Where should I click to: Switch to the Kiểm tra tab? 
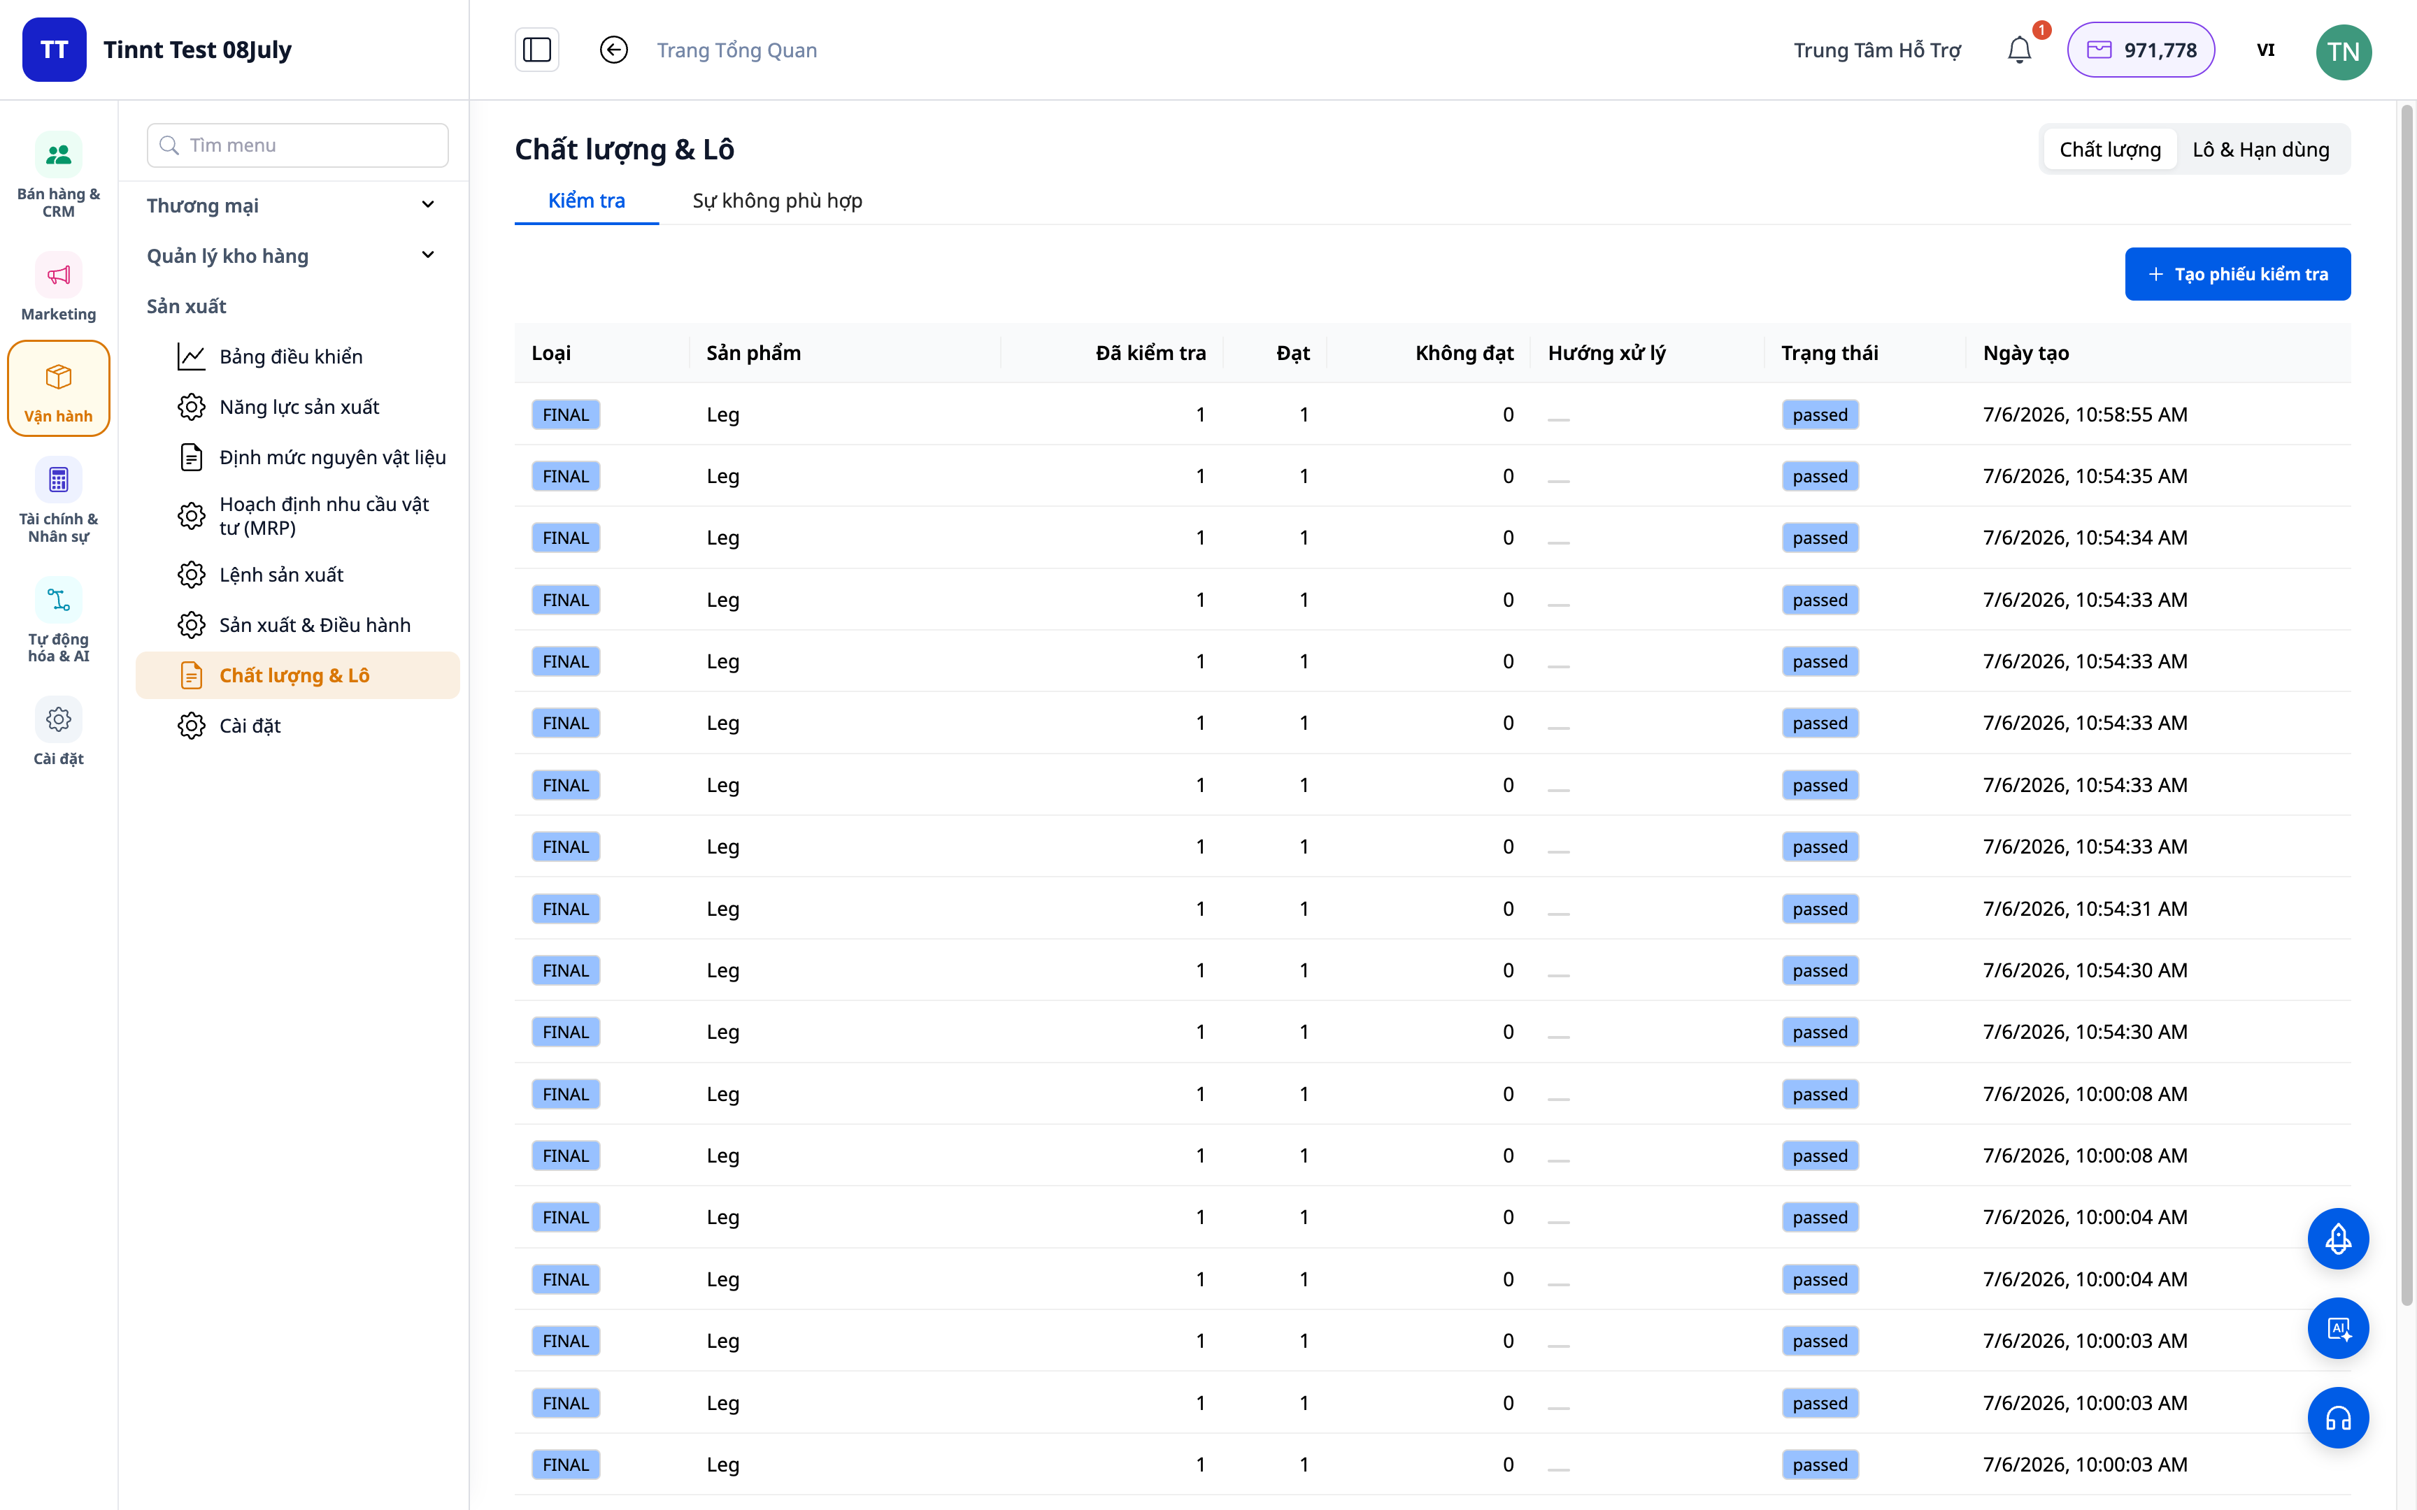(x=586, y=201)
